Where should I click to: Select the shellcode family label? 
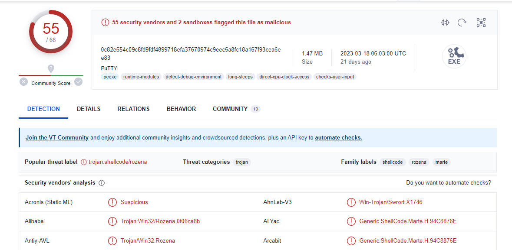tap(393, 162)
